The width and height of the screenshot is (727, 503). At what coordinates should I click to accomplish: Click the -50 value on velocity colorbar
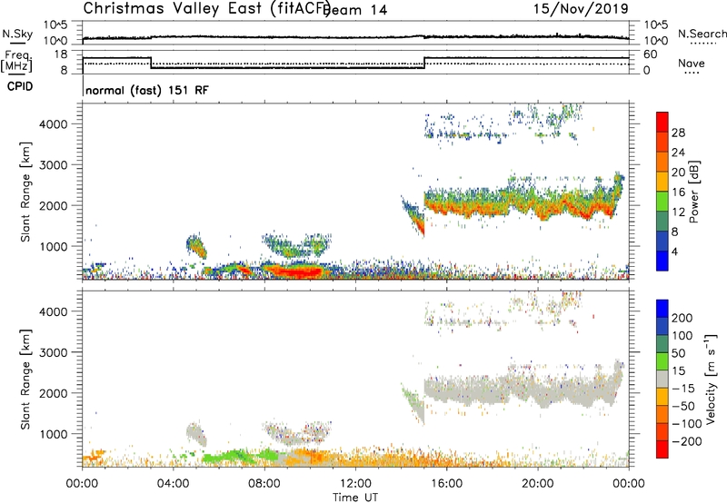[x=683, y=406]
